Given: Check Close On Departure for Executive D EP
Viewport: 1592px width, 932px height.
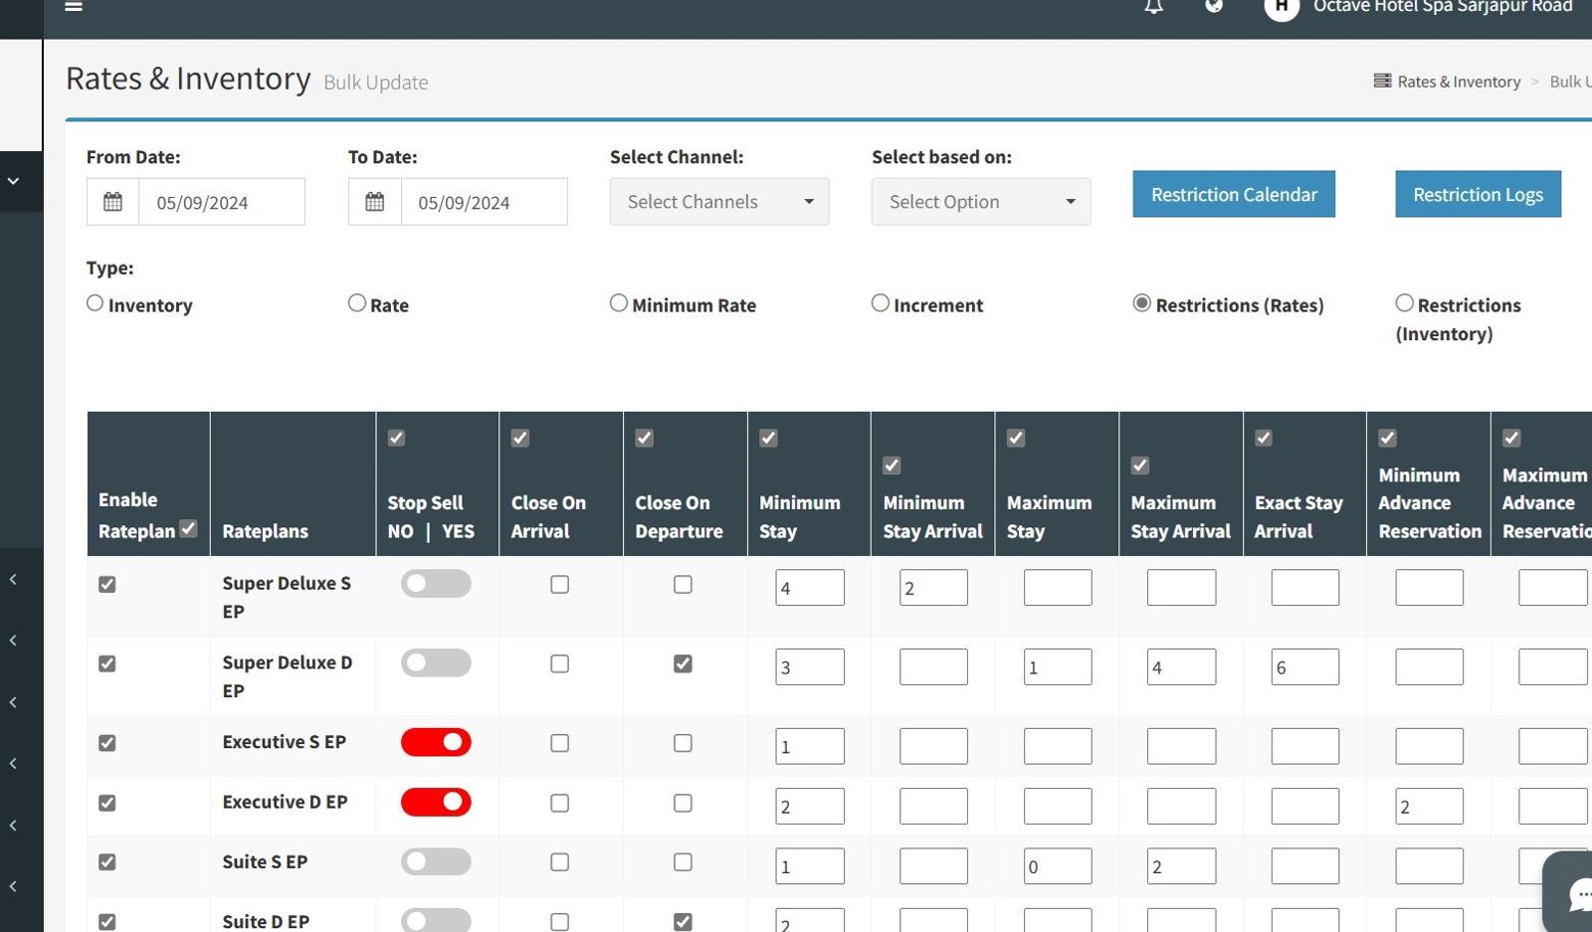Looking at the screenshot, I should tap(683, 803).
